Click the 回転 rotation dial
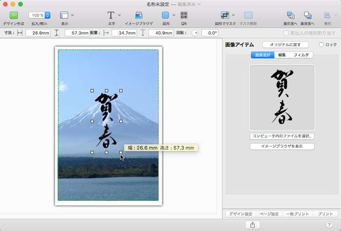This screenshot has height=231, width=341. click(194, 33)
